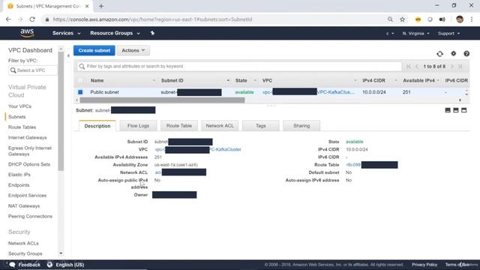The height and width of the screenshot is (270, 480).
Task: Uncheck the Public subnet row checkbox
Action: click(x=80, y=91)
